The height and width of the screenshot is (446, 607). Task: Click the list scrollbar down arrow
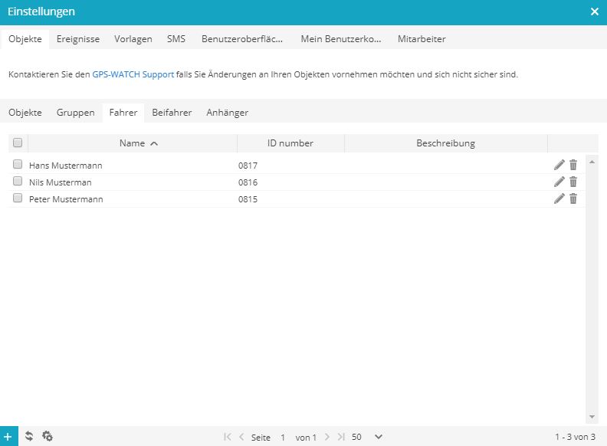pyautogui.click(x=592, y=417)
